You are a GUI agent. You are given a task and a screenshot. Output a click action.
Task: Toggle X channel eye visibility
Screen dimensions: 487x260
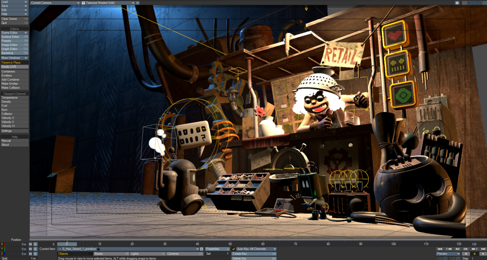[31, 244]
